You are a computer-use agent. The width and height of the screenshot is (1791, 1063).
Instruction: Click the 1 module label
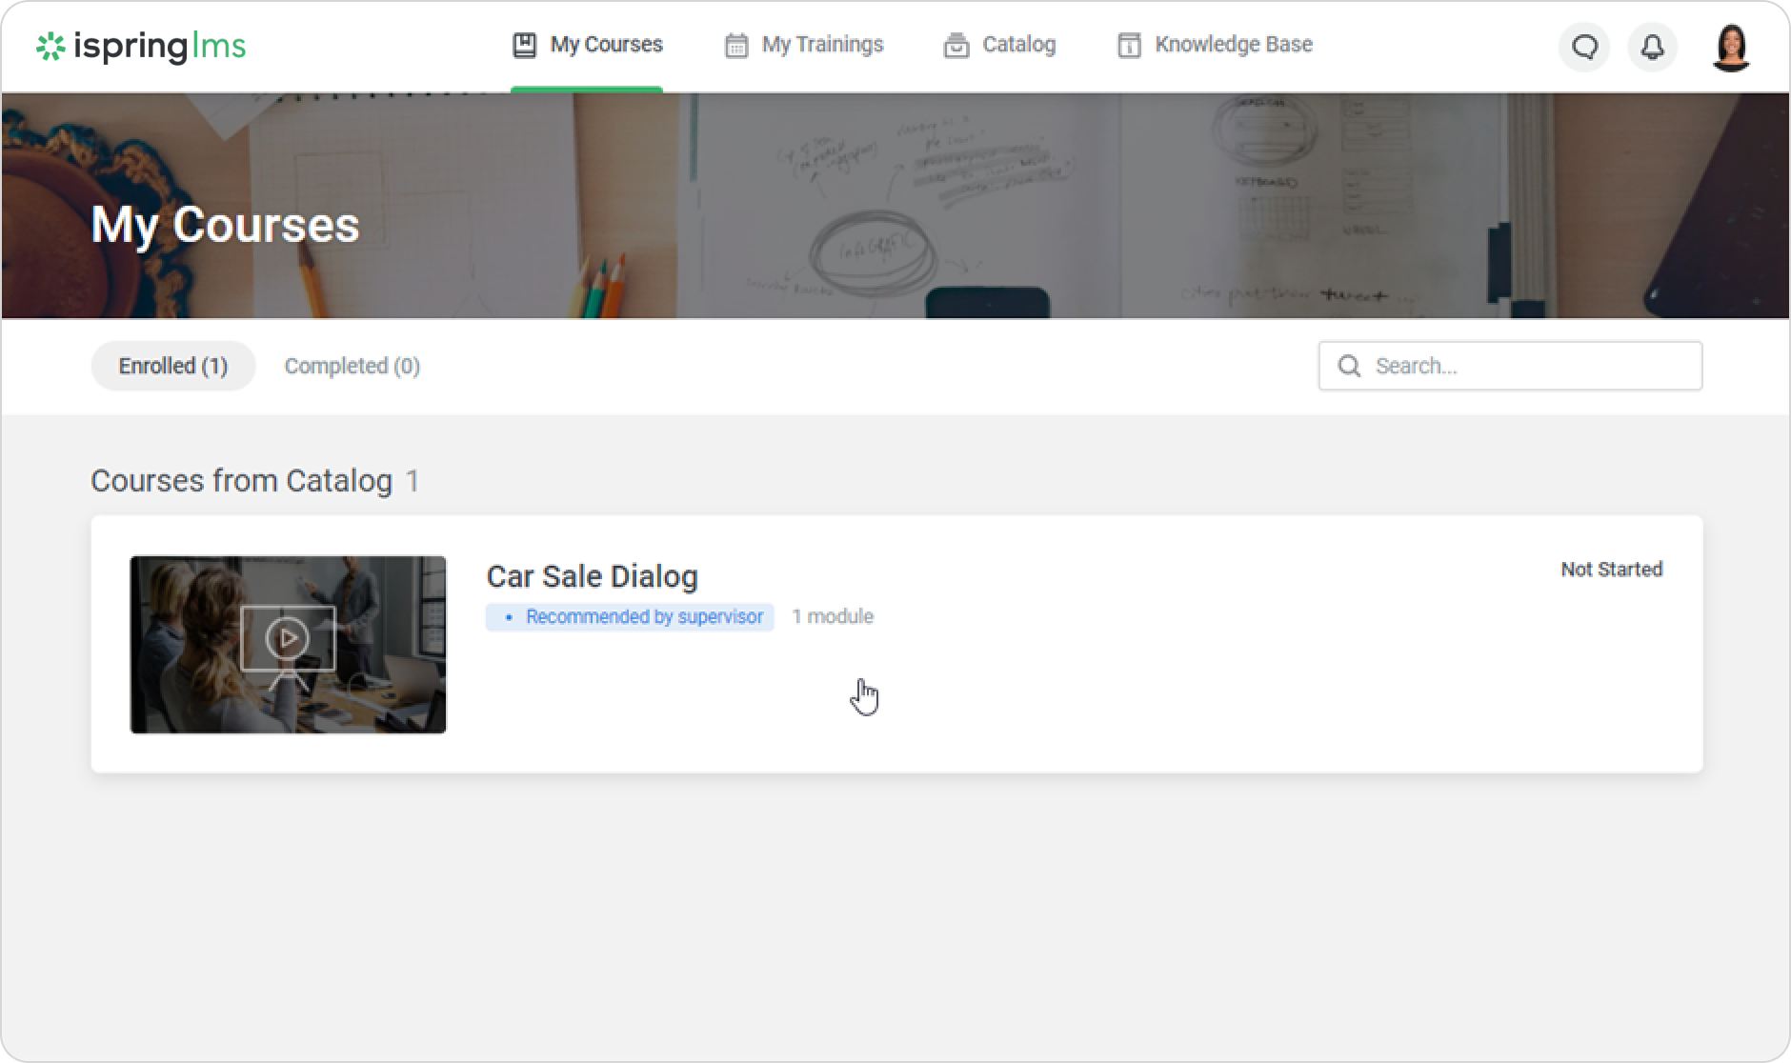[833, 617]
